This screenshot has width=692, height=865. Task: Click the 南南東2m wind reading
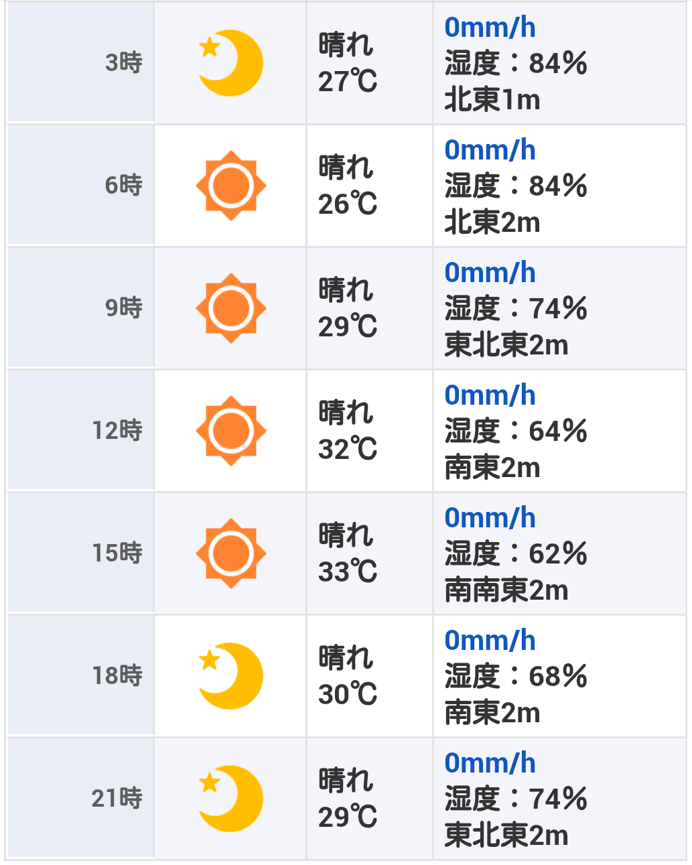[506, 590]
